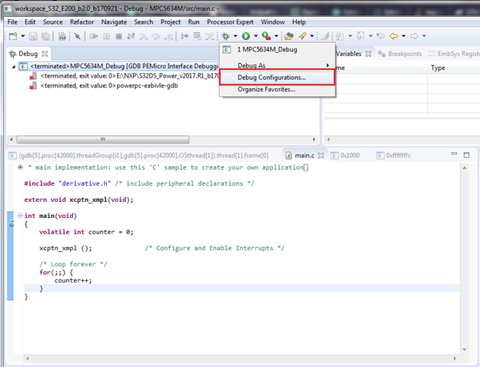Choose Organize Favorites... menu entry

[278, 90]
